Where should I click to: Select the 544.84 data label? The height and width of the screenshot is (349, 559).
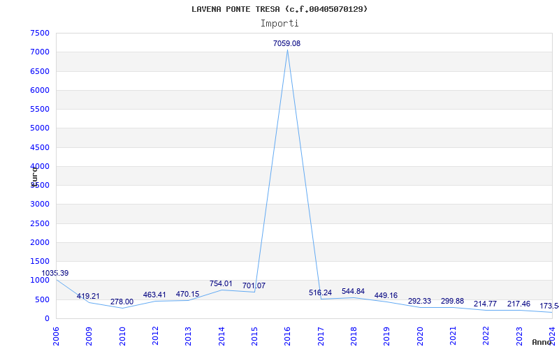(353, 291)
